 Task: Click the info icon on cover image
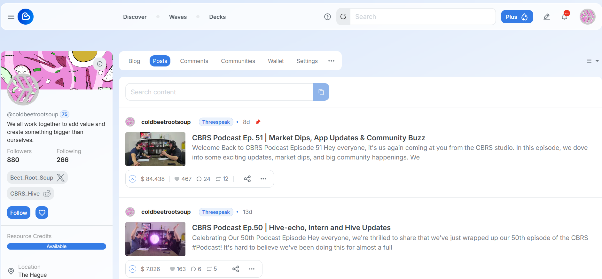pyautogui.click(x=100, y=64)
